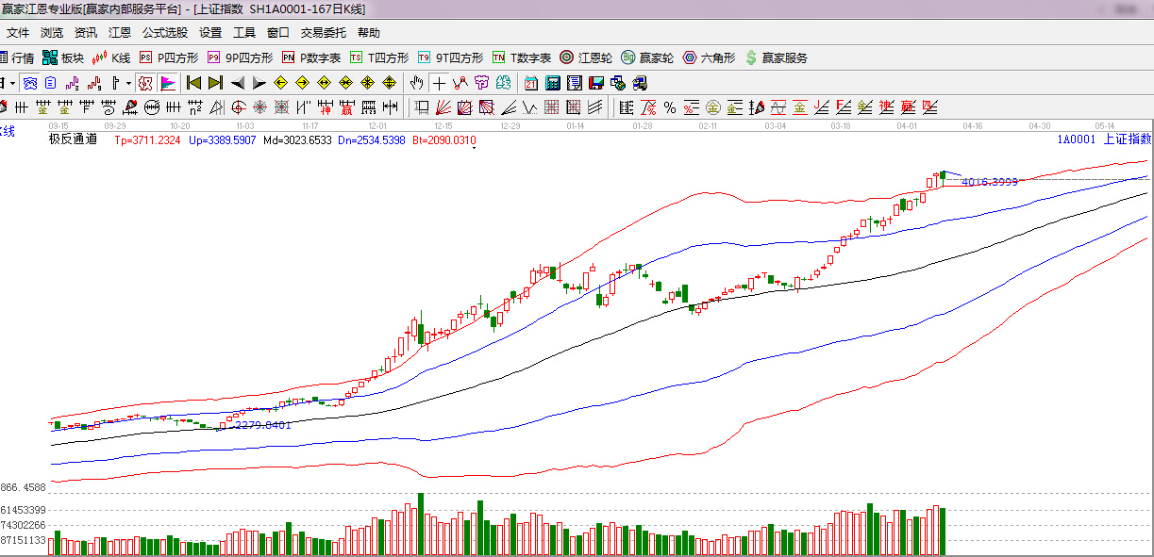Click the 六角形 hexagon icon
This screenshot has height=557, width=1154.
(710, 57)
